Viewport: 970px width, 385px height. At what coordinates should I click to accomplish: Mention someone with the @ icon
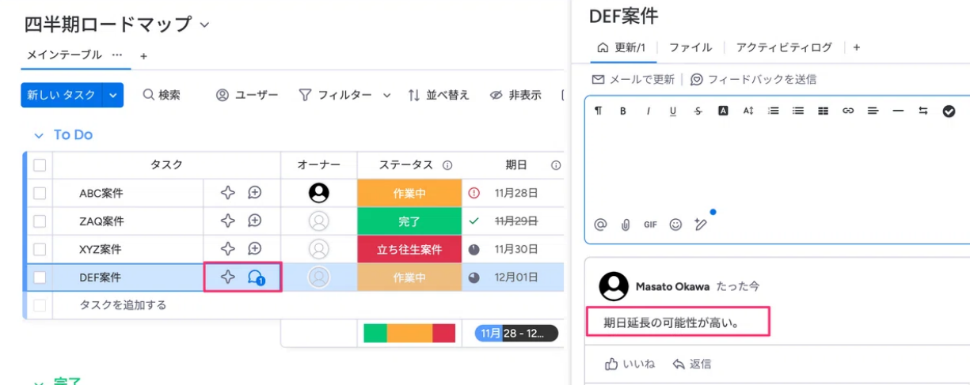click(x=600, y=225)
